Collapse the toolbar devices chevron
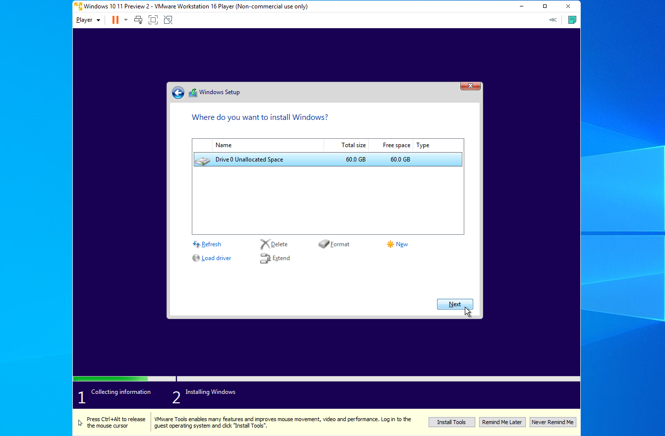 point(553,20)
